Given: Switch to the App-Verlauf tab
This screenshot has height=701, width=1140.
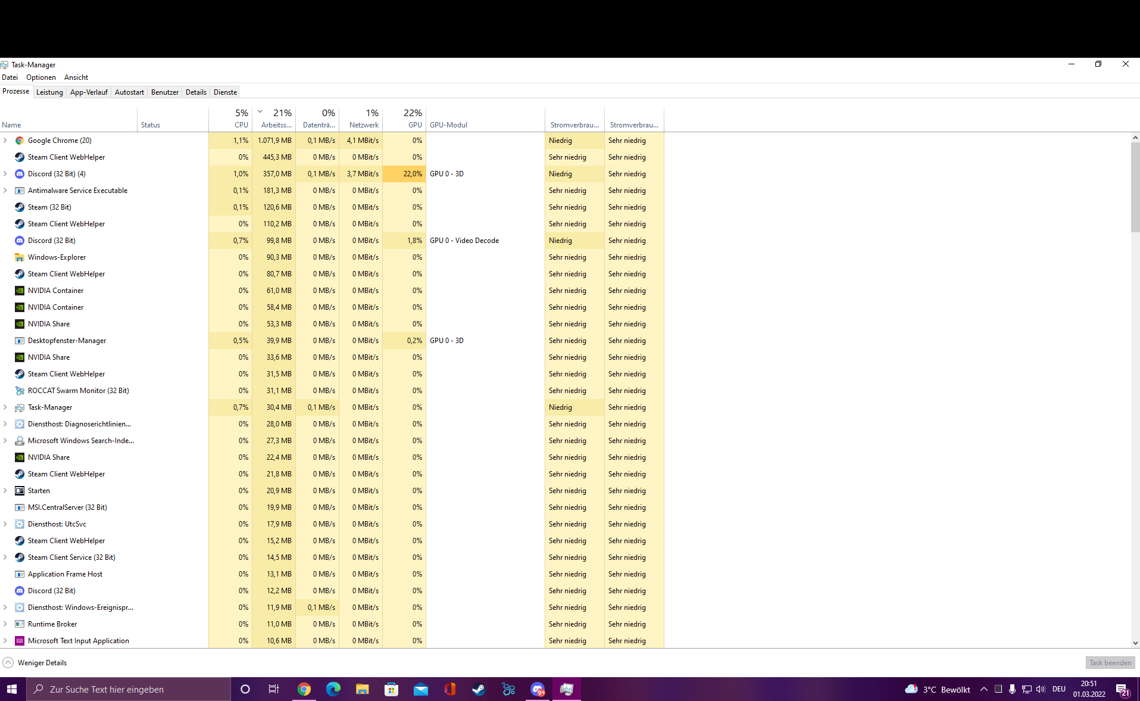Looking at the screenshot, I should tap(89, 92).
